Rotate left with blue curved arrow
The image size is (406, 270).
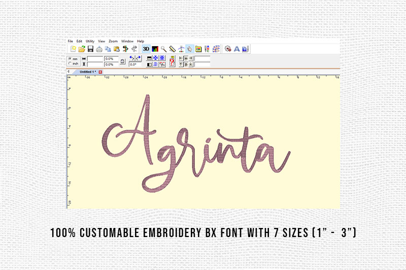pos(132,58)
